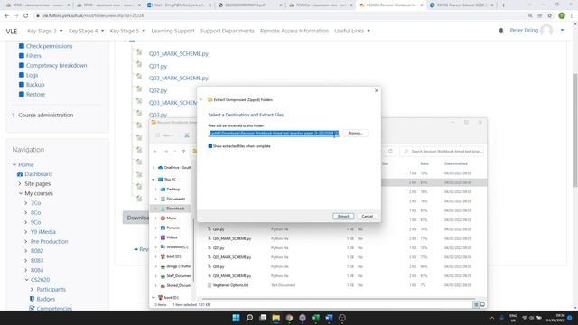
Task: Open a new Chrome tab
Action: pos(504,5)
